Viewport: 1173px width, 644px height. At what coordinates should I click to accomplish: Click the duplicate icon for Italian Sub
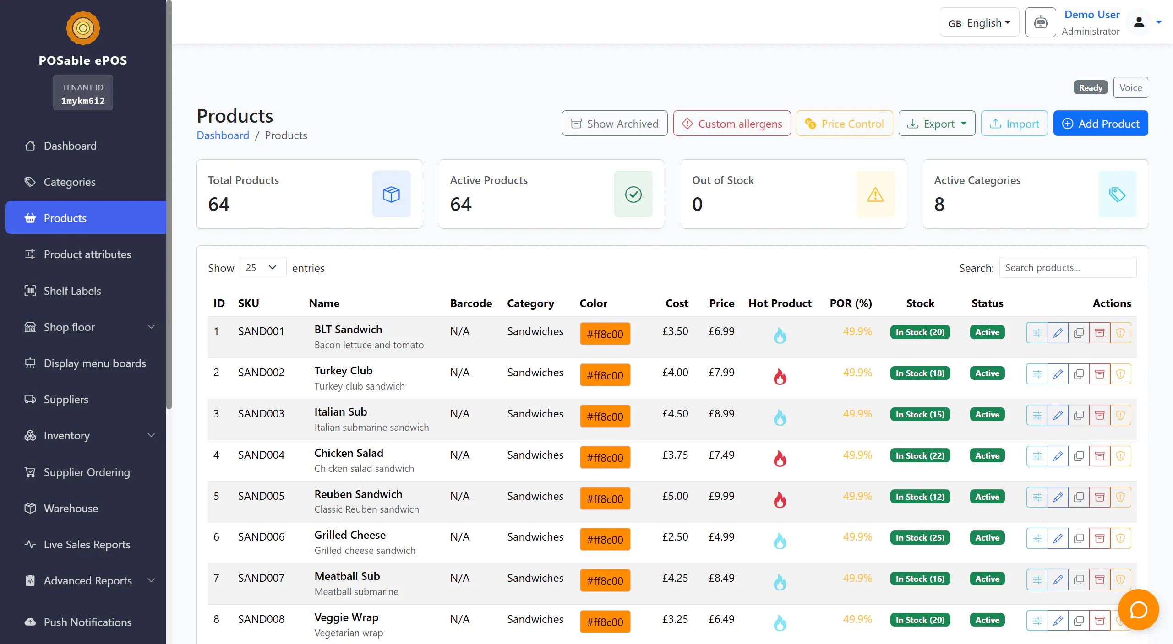[1079, 415]
